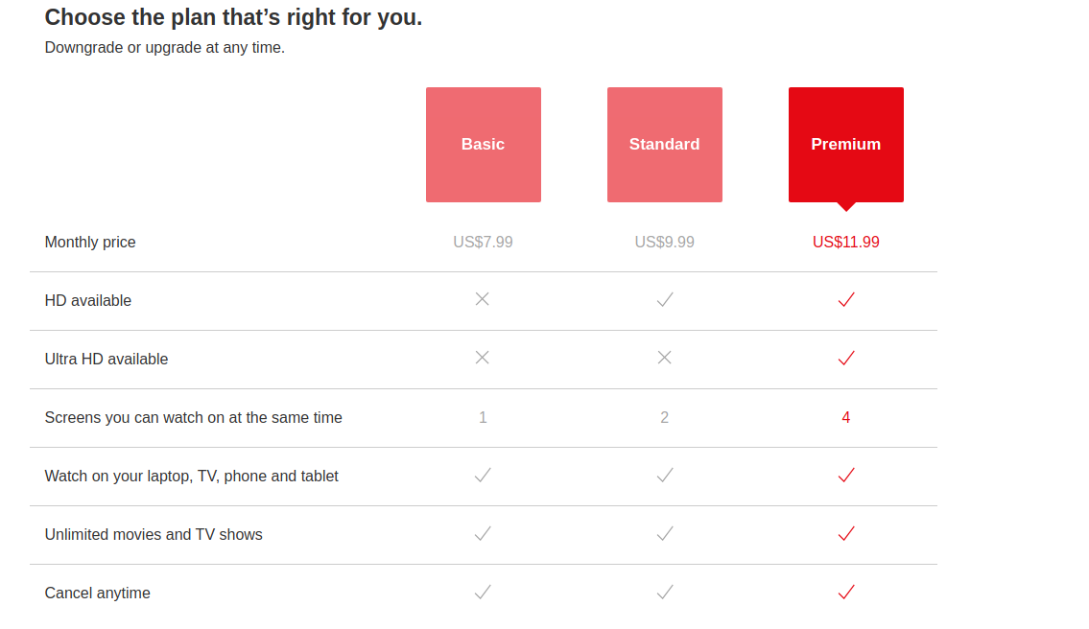
Task: Click Premium checkmark for Cancel anytime
Action: coord(846,592)
